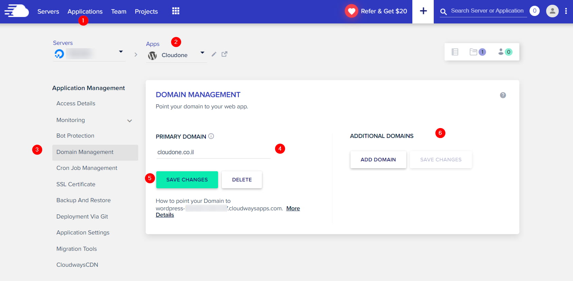This screenshot has height=281, width=573.
Task: Click the Primary Domain info icon
Action: pos(211,136)
